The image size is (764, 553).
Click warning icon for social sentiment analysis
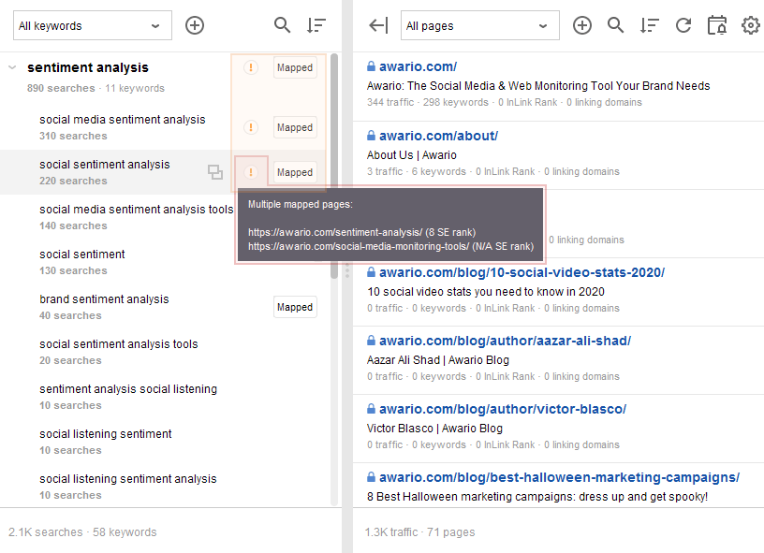point(250,172)
